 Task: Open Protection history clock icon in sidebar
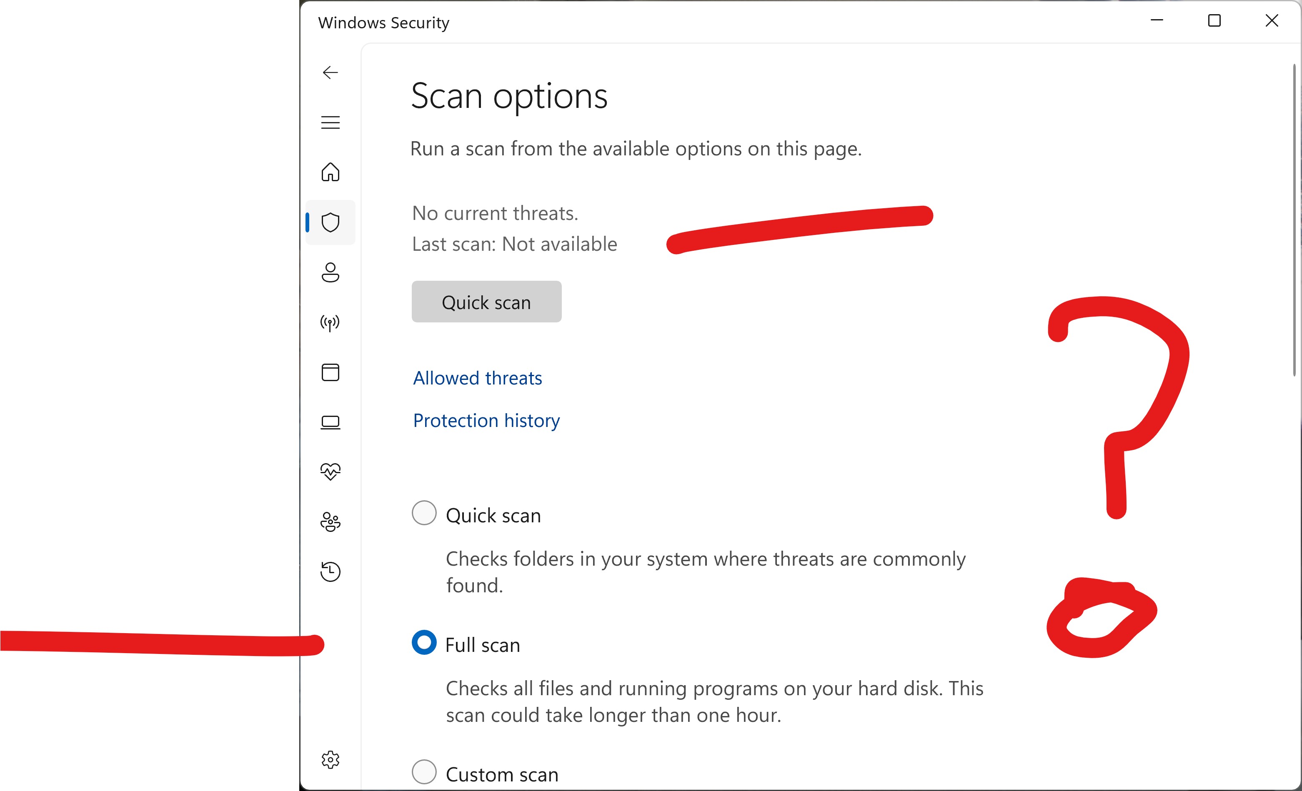pos(330,571)
